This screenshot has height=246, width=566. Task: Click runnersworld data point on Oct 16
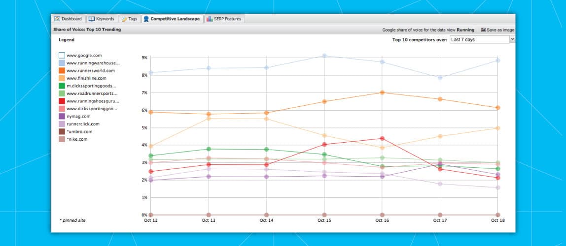tap(382, 92)
